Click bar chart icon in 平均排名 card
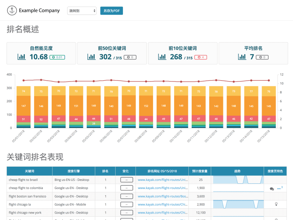 (x=242, y=57)
